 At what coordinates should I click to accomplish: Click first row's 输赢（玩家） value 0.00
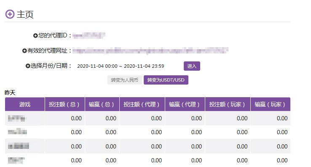[x=282, y=118]
